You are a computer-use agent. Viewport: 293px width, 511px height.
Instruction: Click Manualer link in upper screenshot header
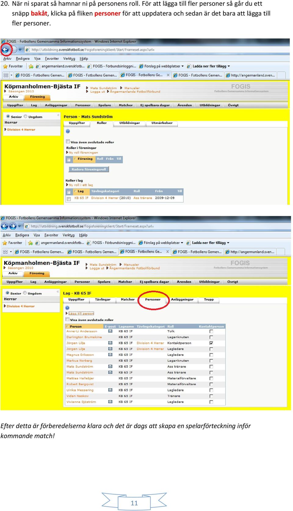pos(132,88)
